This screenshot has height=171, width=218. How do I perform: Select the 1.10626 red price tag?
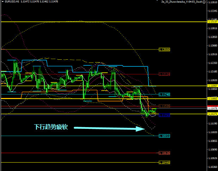point(164,153)
